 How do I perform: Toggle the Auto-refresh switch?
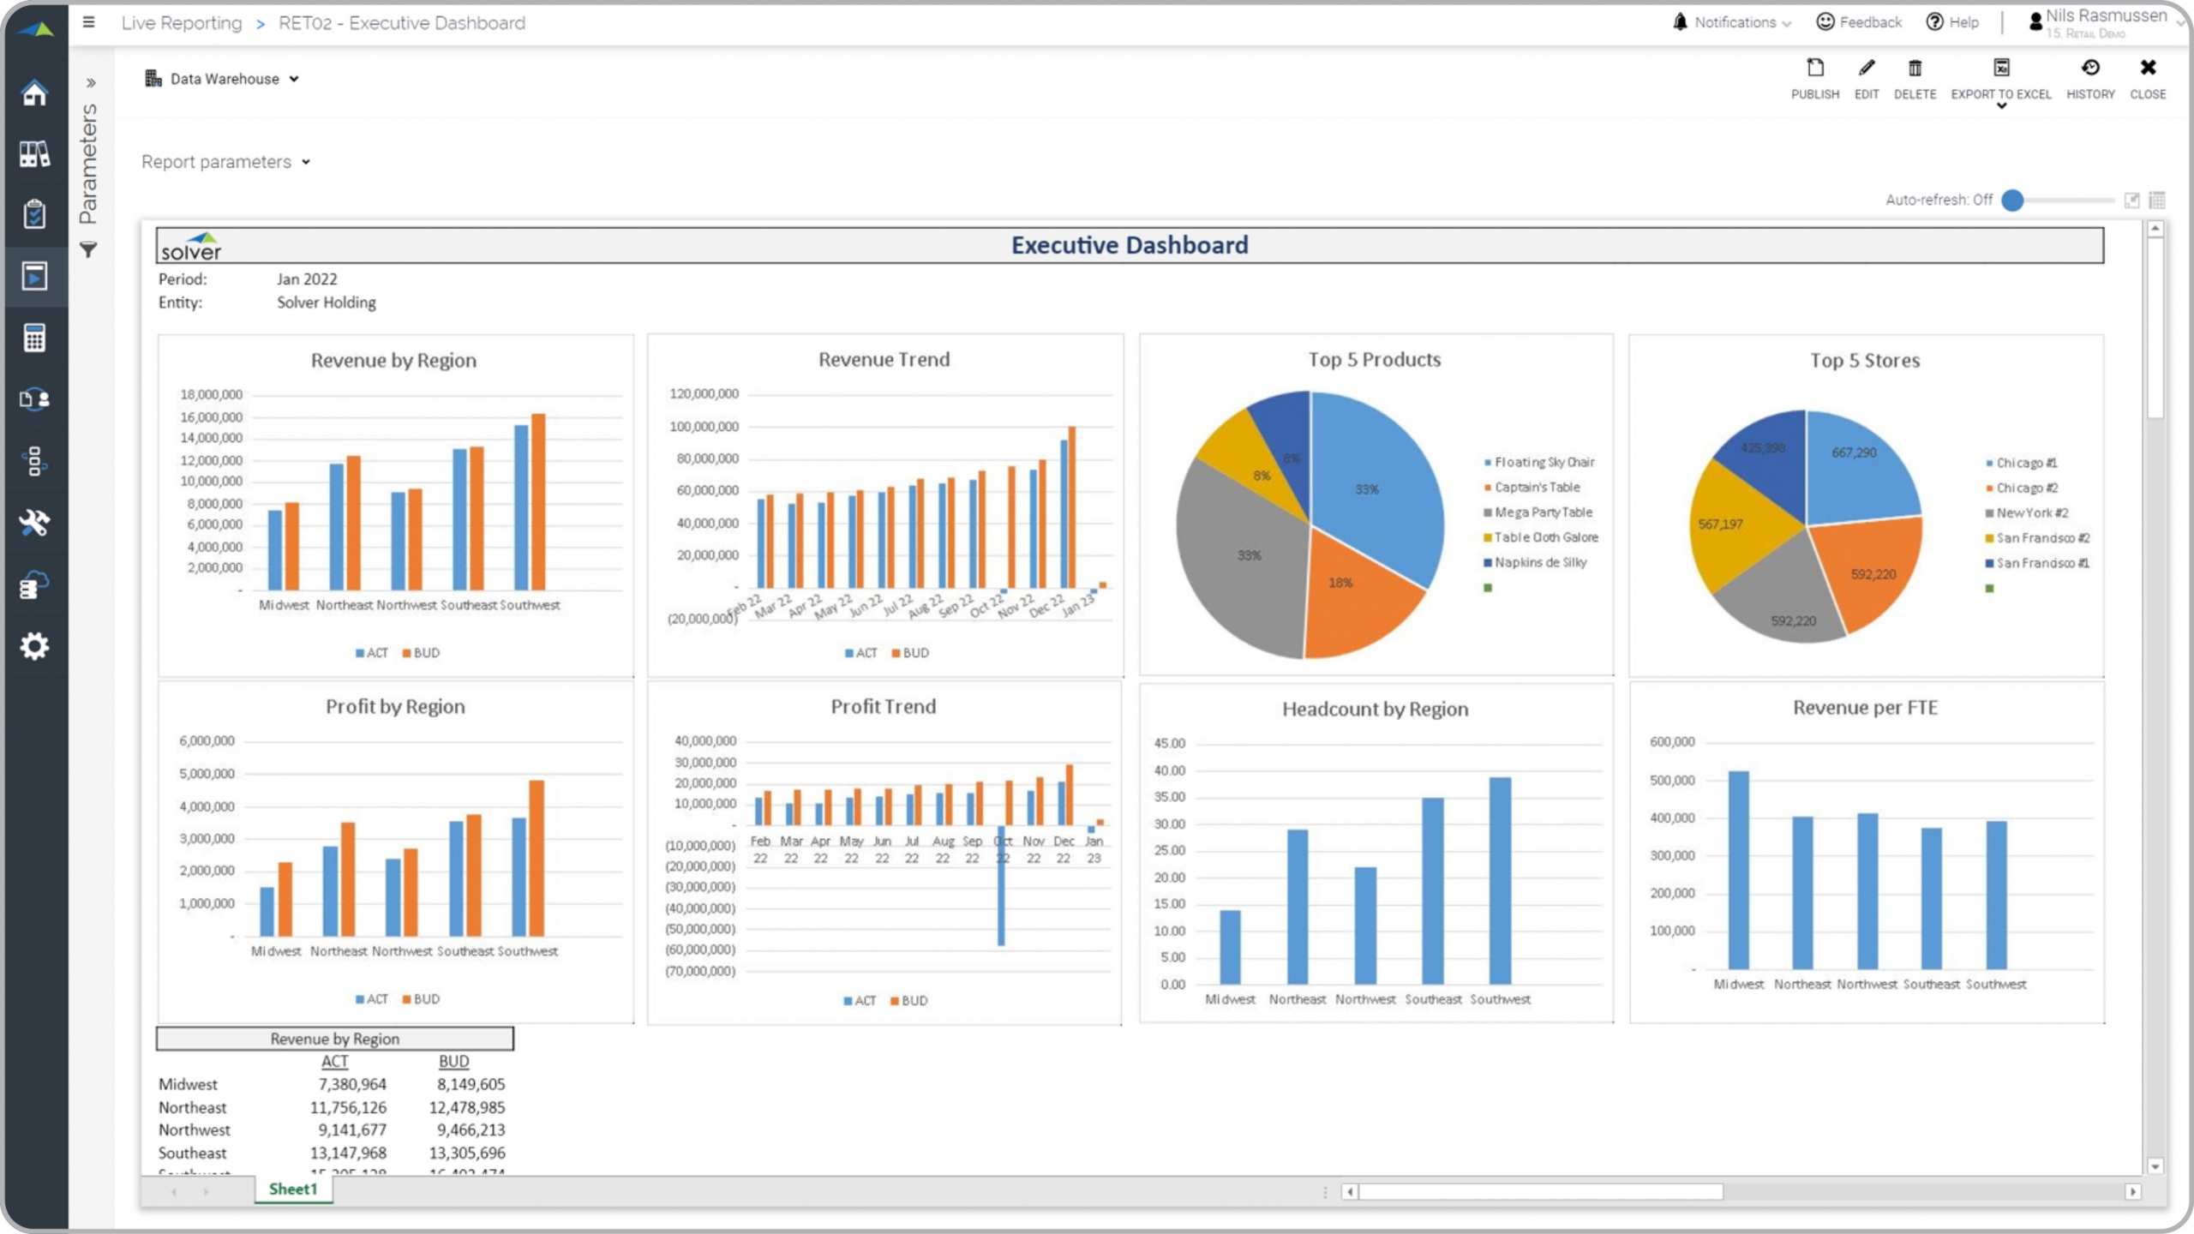point(2013,201)
